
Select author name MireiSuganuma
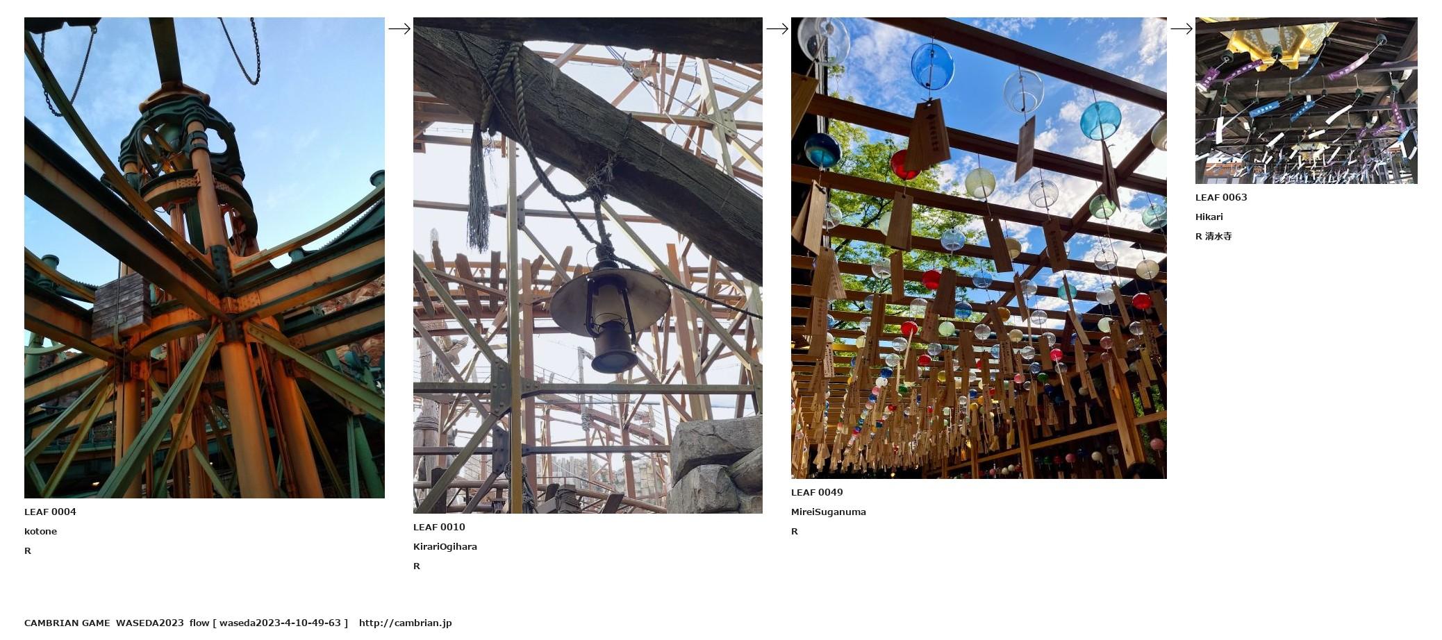(829, 512)
